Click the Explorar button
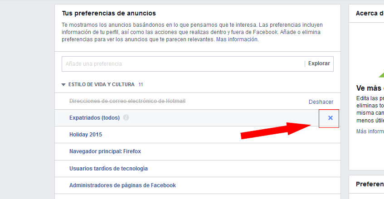The width and height of the screenshot is (384, 199). pyautogui.click(x=319, y=63)
